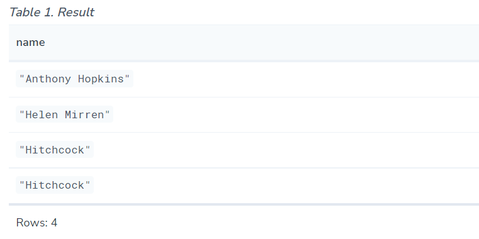Click the "Anthony Hopkins" cell value
The height and width of the screenshot is (239, 479).
tap(74, 79)
